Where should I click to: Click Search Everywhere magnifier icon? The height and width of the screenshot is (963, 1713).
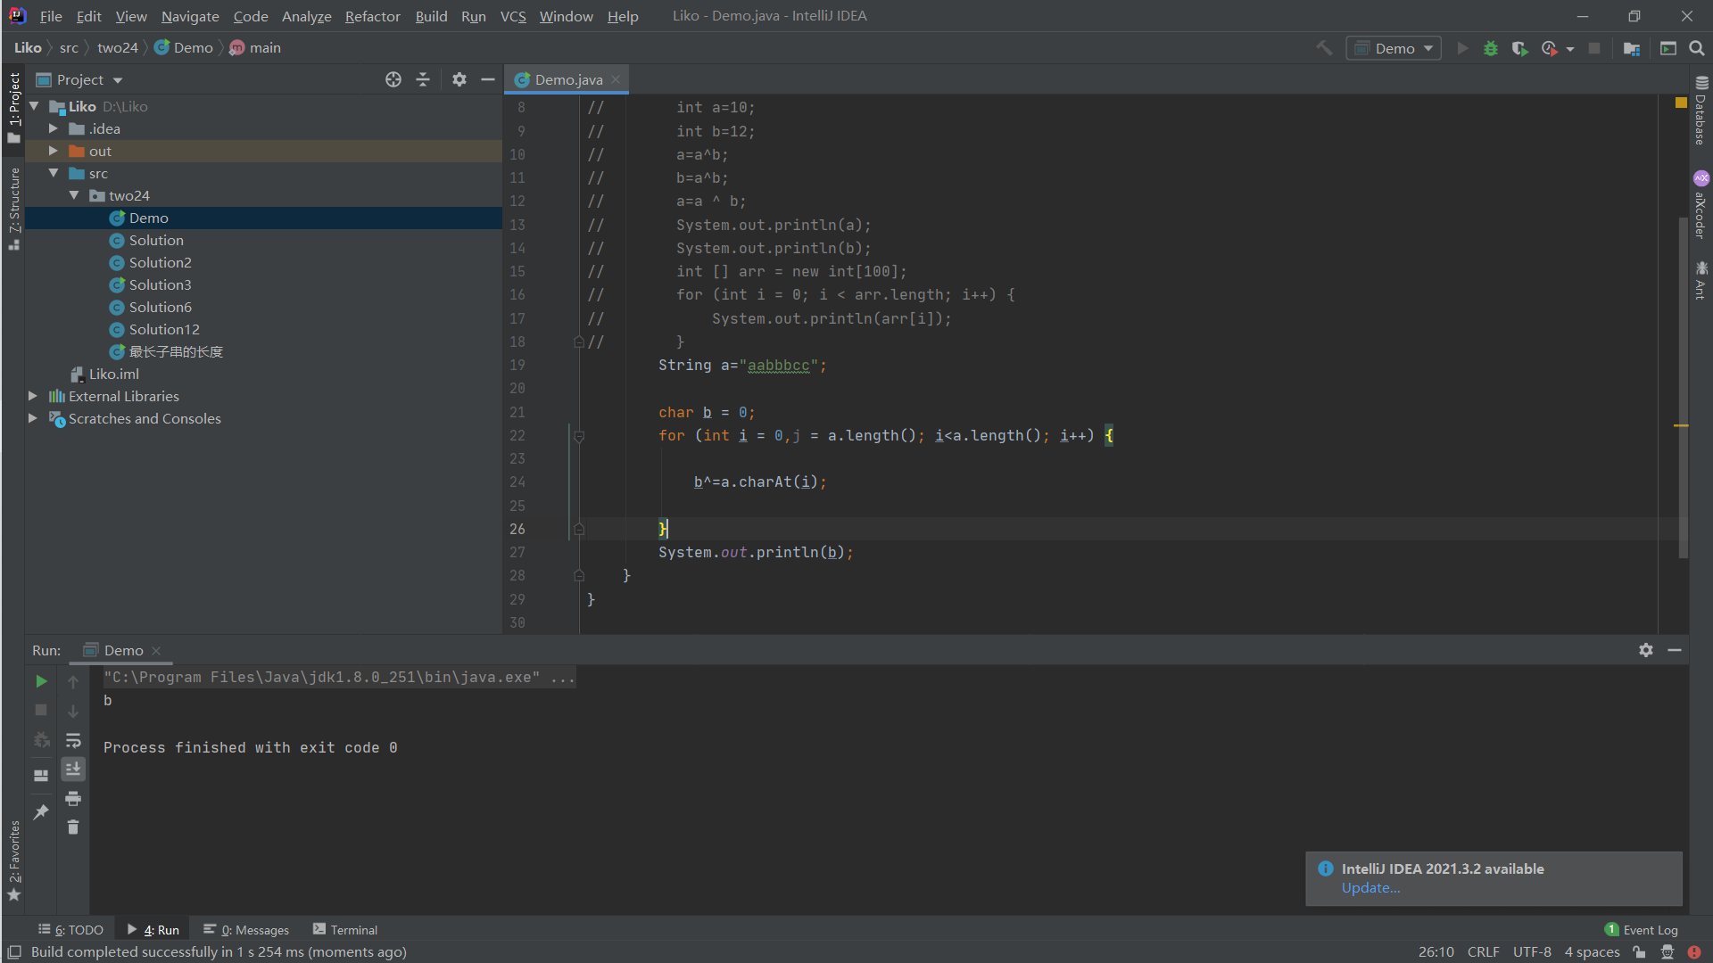click(1697, 48)
